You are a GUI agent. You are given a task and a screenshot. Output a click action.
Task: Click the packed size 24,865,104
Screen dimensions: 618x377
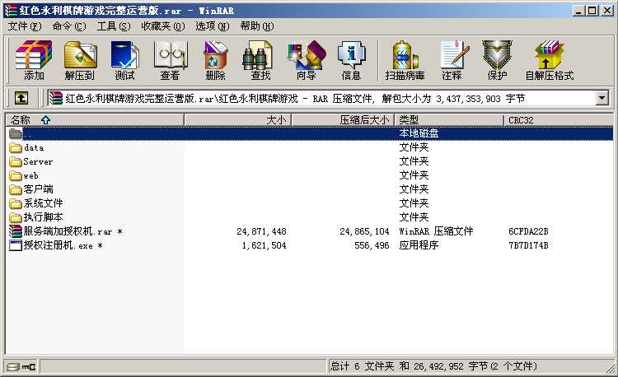364,231
